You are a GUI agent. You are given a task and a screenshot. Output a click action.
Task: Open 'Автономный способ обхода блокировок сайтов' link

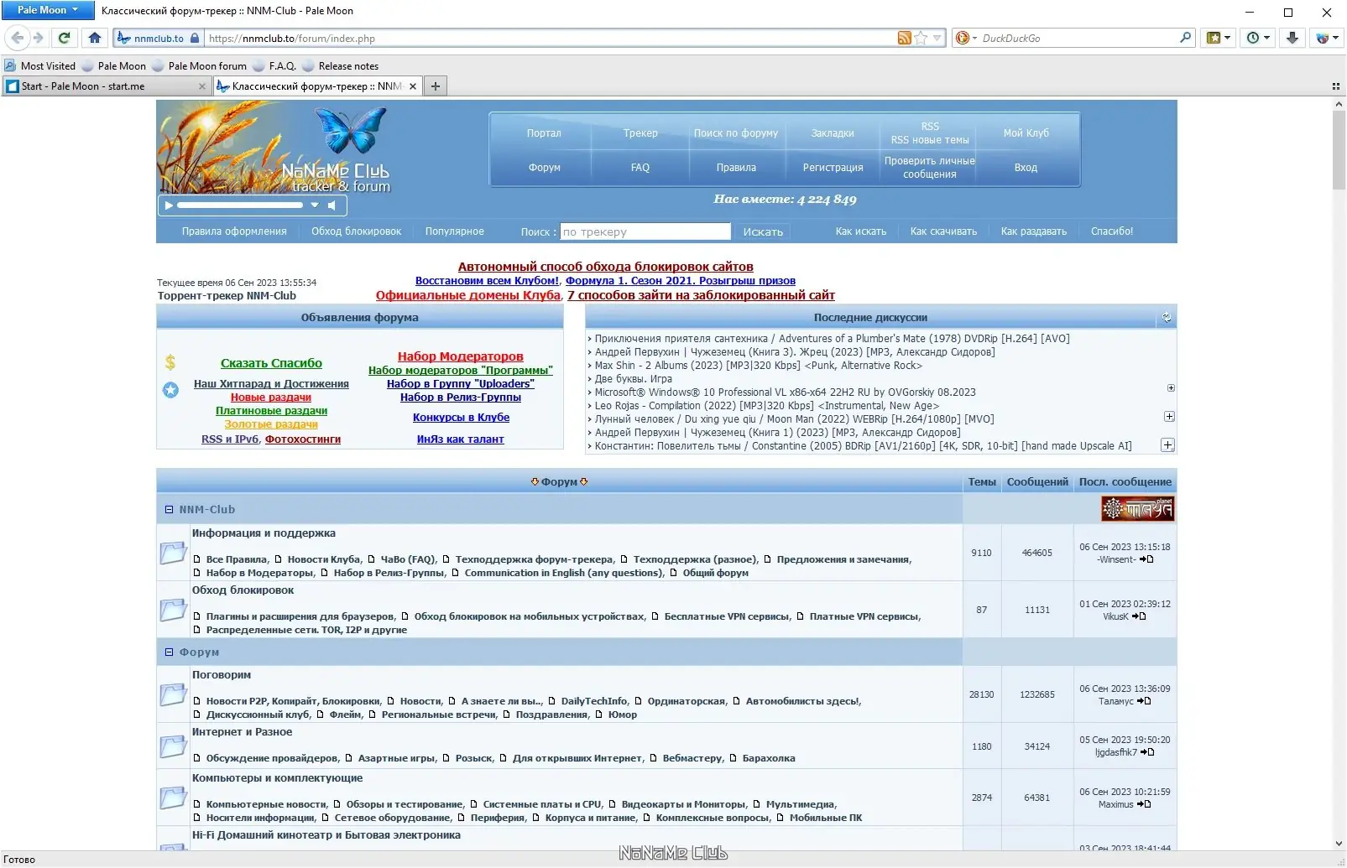tap(606, 267)
